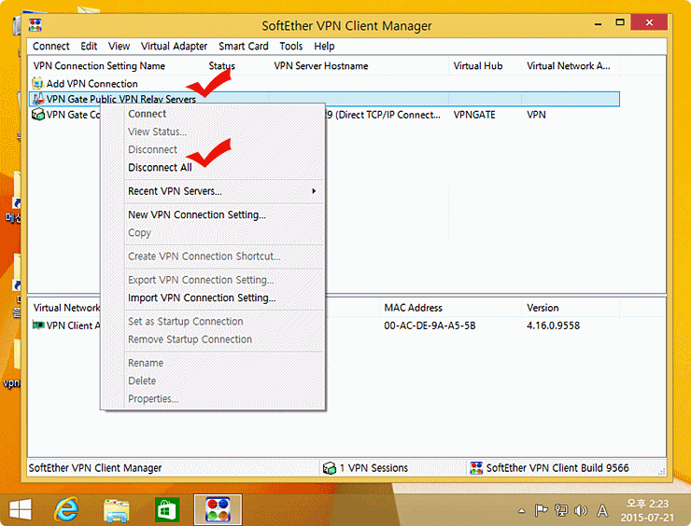Choose Set as Startup Connection

[213, 322]
